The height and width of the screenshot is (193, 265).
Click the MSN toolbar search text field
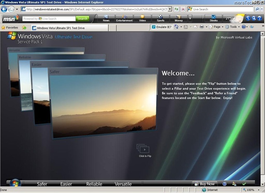pyautogui.click(x=49, y=19)
